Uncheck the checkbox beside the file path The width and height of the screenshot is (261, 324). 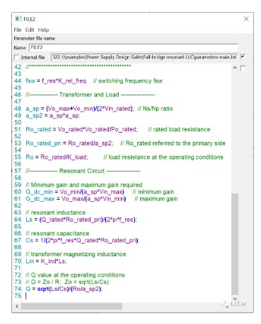click(243, 56)
